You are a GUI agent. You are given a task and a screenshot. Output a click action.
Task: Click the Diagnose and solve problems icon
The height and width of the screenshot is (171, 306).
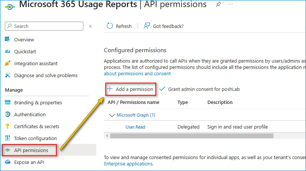pos(7,75)
